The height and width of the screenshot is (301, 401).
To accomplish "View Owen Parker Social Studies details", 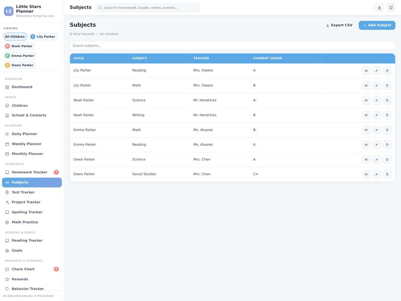I will (x=366, y=174).
